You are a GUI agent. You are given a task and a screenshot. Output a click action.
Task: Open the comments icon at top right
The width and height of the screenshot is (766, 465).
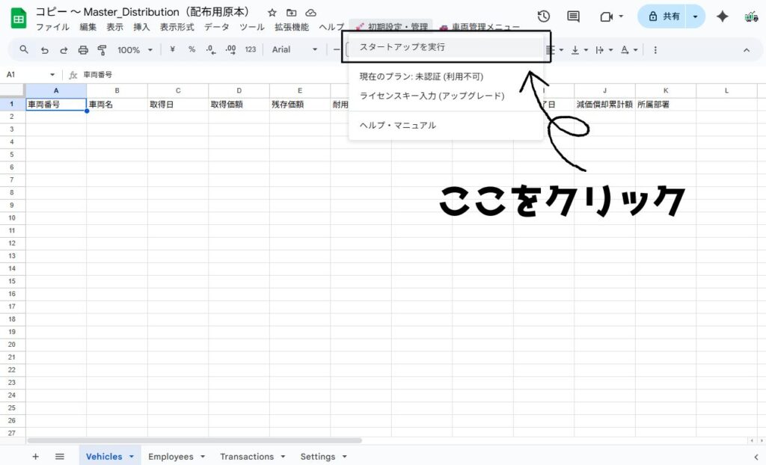pos(574,16)
